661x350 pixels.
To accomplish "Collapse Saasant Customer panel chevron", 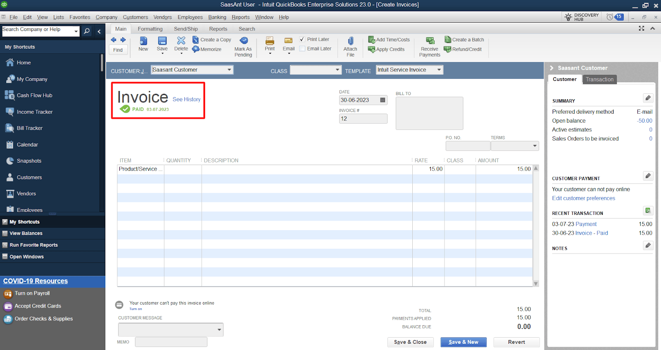I will point(552,68).
